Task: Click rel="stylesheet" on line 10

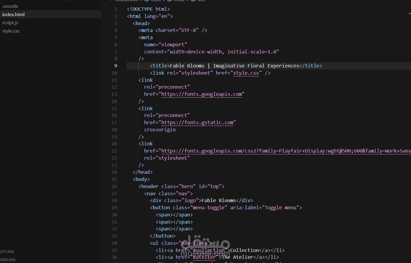Action: click(190, 73)
